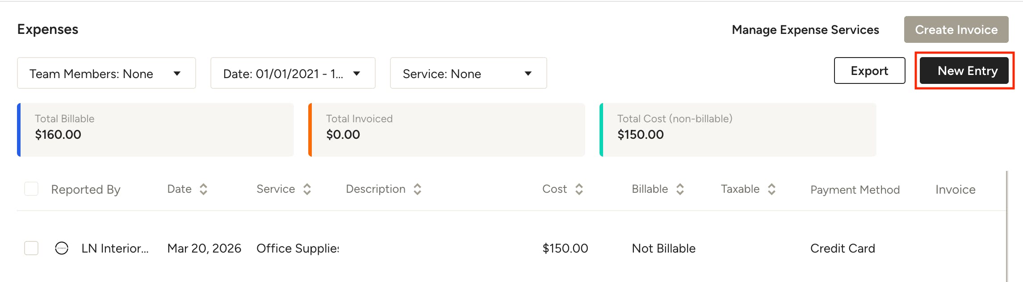Click the LN Interior avatar icon
Viewport: 1023px width, 282px height.
click(x=62, y=248)
